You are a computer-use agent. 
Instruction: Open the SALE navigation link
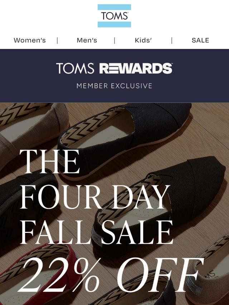click(x=200, y=40)
